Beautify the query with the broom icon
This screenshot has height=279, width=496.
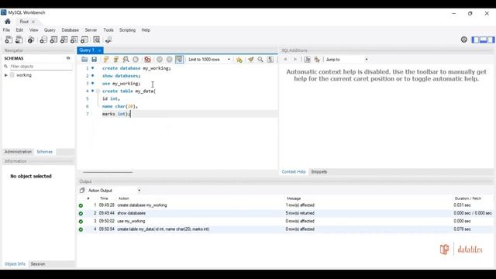click(x=251, y=60)
